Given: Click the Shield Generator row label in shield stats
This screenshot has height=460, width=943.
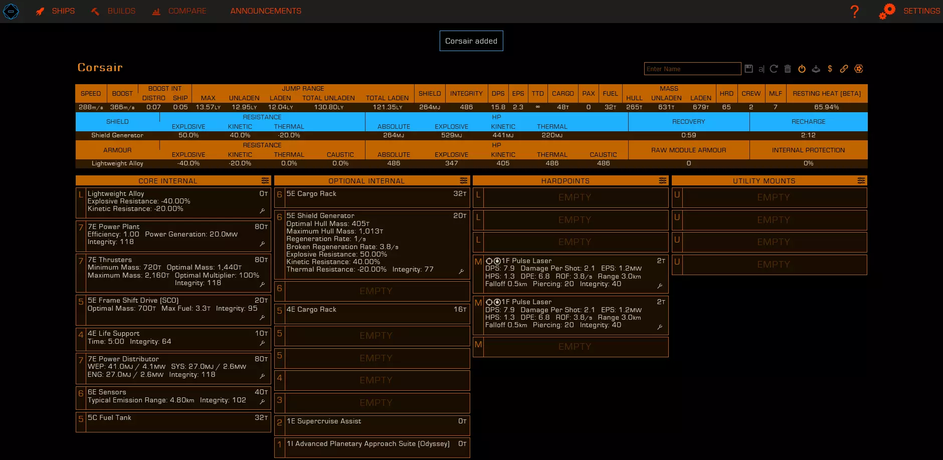Looking at the screenshot, I should (117, 135).
